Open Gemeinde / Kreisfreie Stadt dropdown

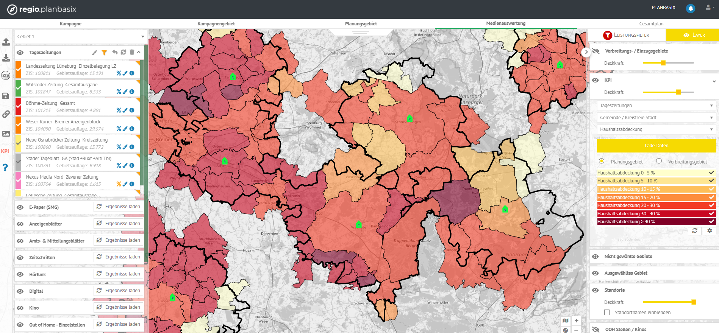(x=656, y=118)
